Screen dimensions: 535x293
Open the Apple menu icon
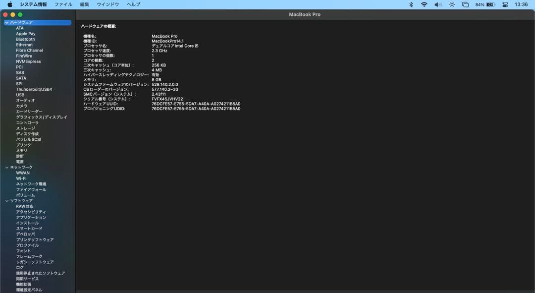point(10,4)
